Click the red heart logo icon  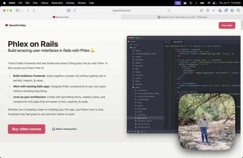(x=6, y=25)
